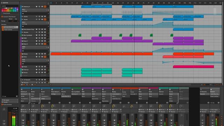Mute the Pink Noise Clap track
The height and width of the screenshot is (126, 224).
click(x=42, y=29)
